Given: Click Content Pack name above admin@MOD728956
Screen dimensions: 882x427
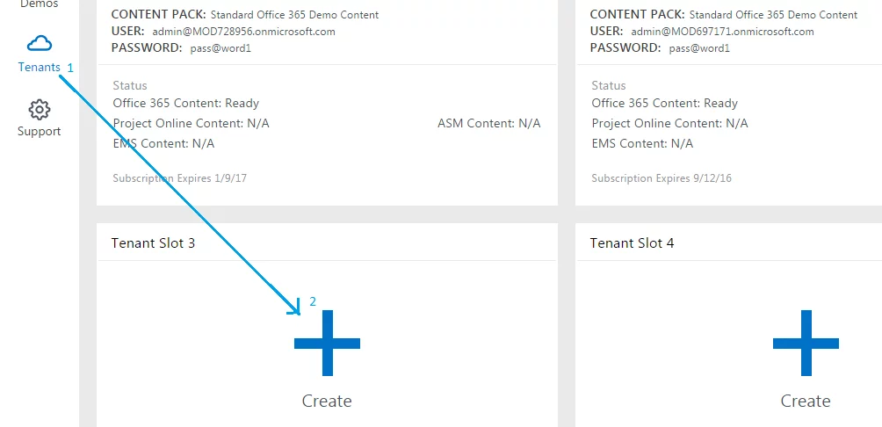Looking at the screenshot, I should pos(295,15).
